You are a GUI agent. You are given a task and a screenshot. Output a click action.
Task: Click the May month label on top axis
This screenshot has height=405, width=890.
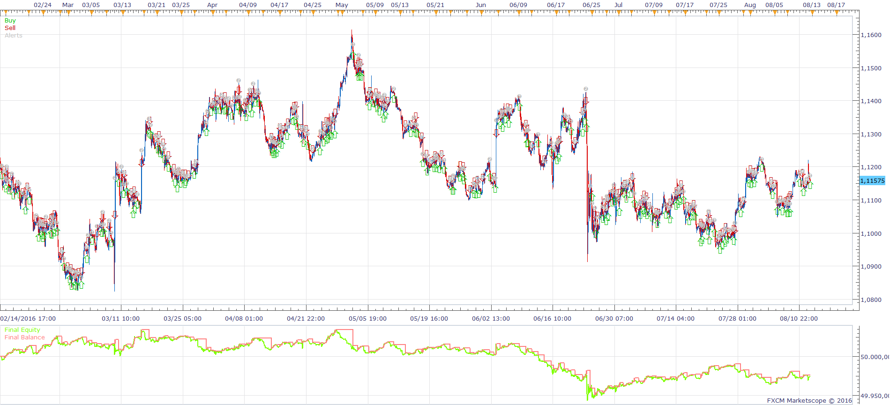pyautogui.click(x=342, y=5)
